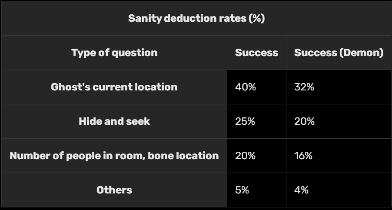
Task: Click the 32% Demon success cell
Action: [304, 87]
